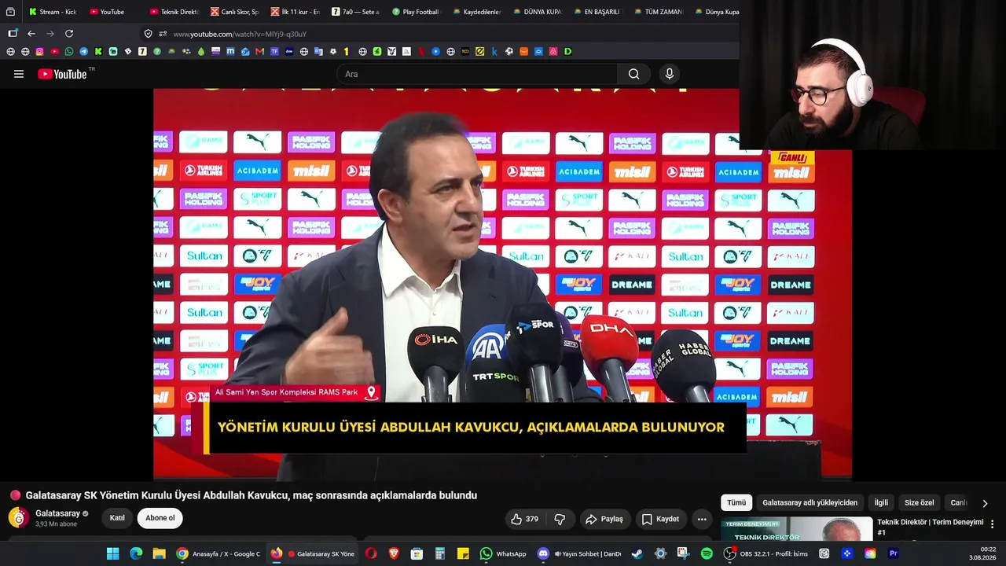Image resolution: width=1006 pixels, height=566 pixels.
Task: Open the Windows Start menu
Action: (x=112, y=553)
